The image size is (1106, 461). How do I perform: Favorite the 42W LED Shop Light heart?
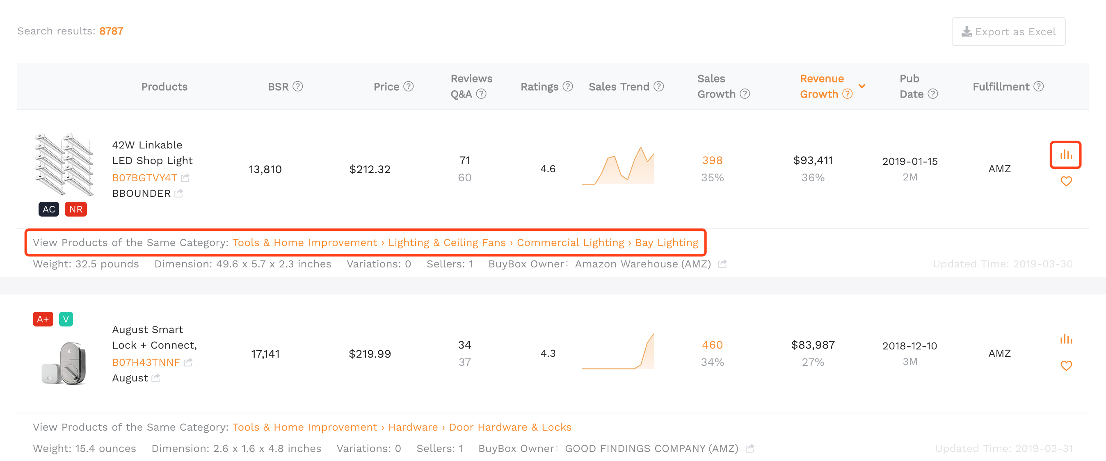coord(1066,181)
